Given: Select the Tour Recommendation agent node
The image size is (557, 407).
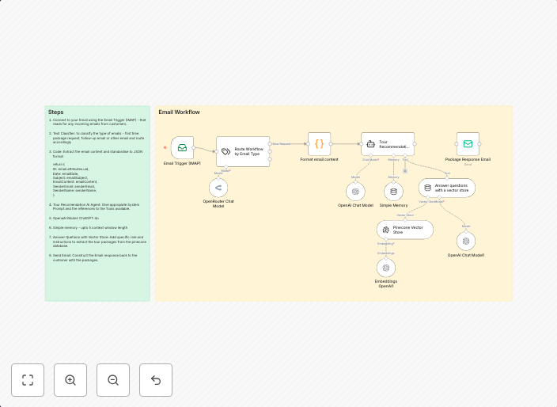Looking at the screenshot, I should [x=388, y=144].
